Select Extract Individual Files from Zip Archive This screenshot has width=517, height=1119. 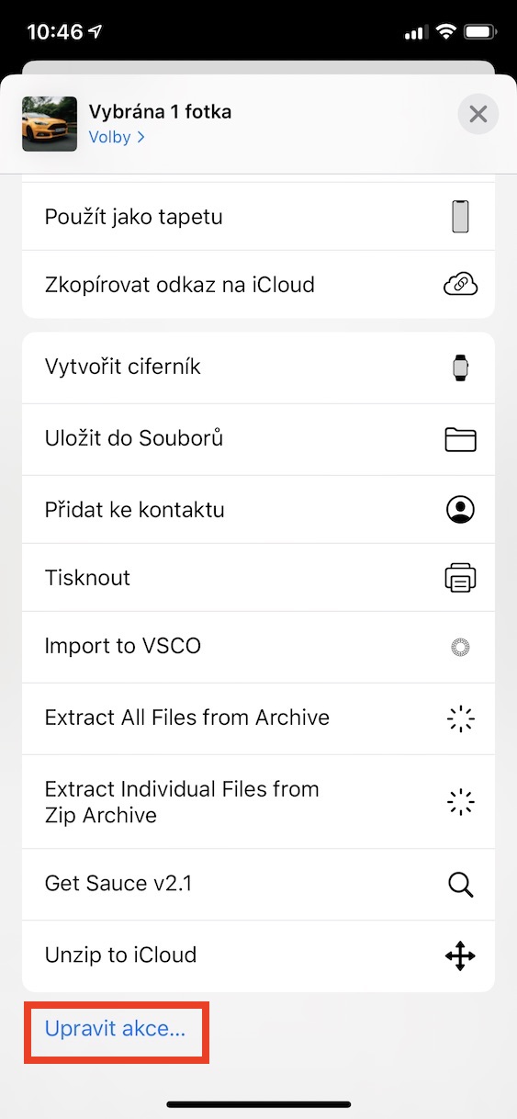(x=258, y=801)
